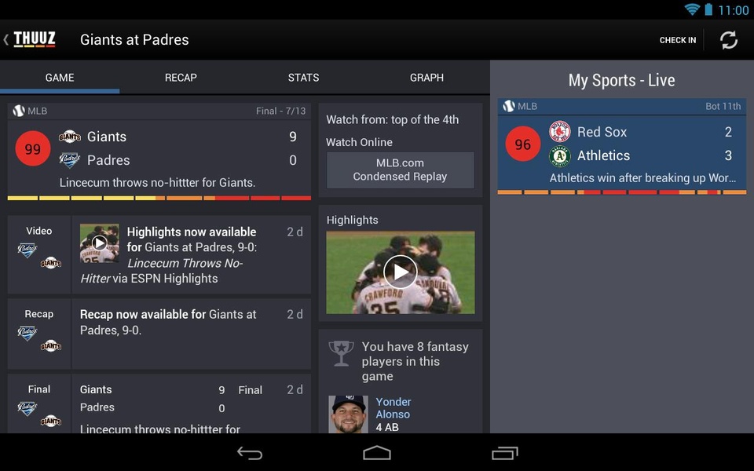Image resolution: width=754 pixels, height=471 pixels.
Task: Switch to the RECAP tab
Action: 181,78
